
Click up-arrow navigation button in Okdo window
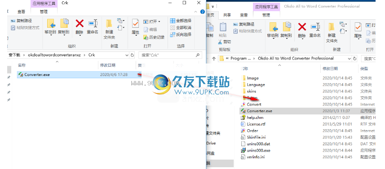point(214,59)
